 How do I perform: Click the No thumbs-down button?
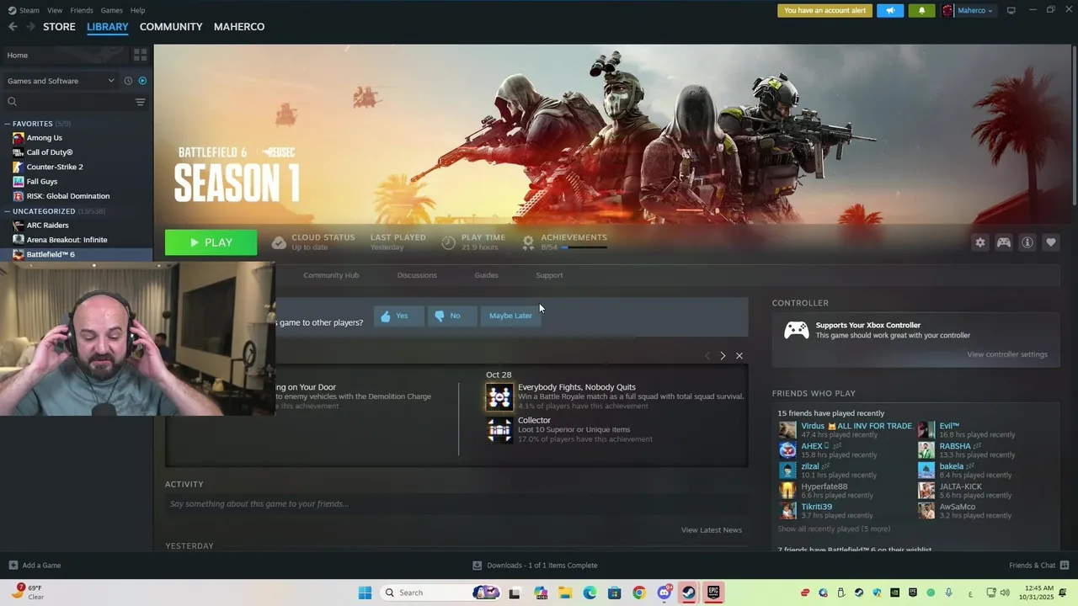(451, 316)
